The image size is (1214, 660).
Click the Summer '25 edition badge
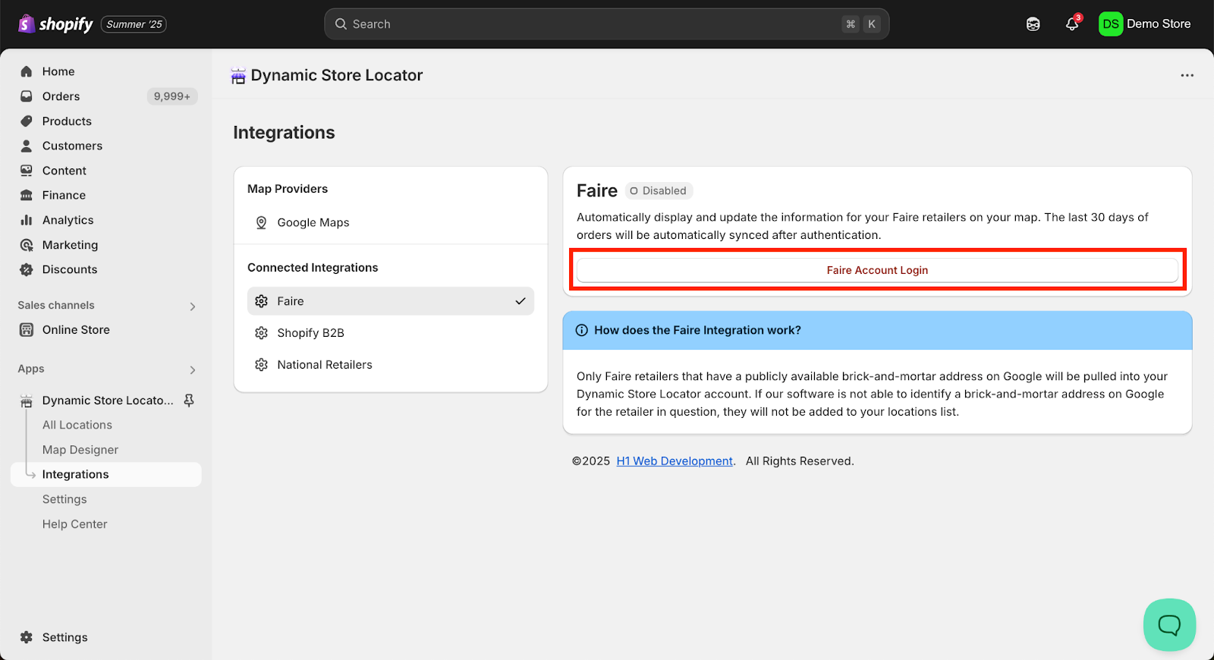tap(134, 24)
